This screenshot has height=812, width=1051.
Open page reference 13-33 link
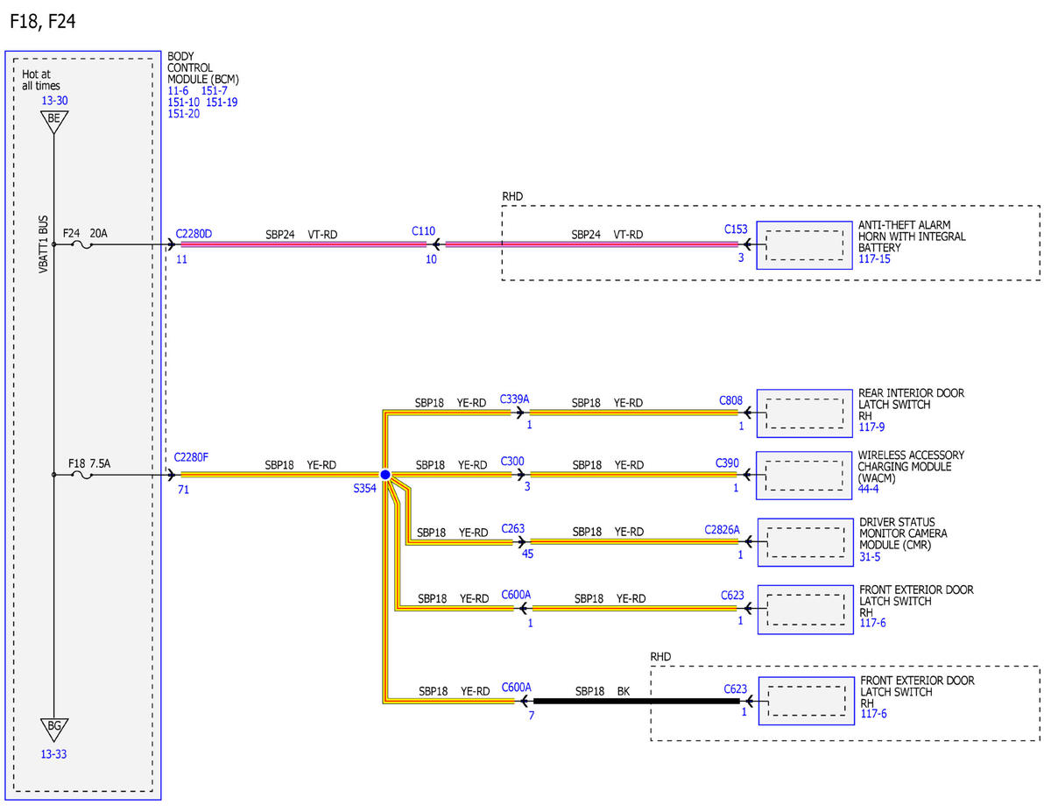click(53, 753)
